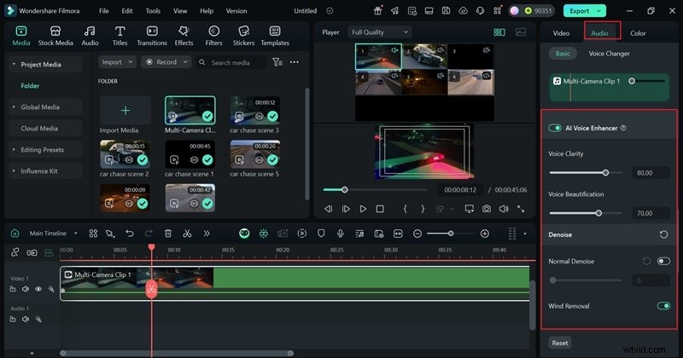683x358 pixels.
Task: Click the Voice Clarity slider handle
Action: point(605,172)
